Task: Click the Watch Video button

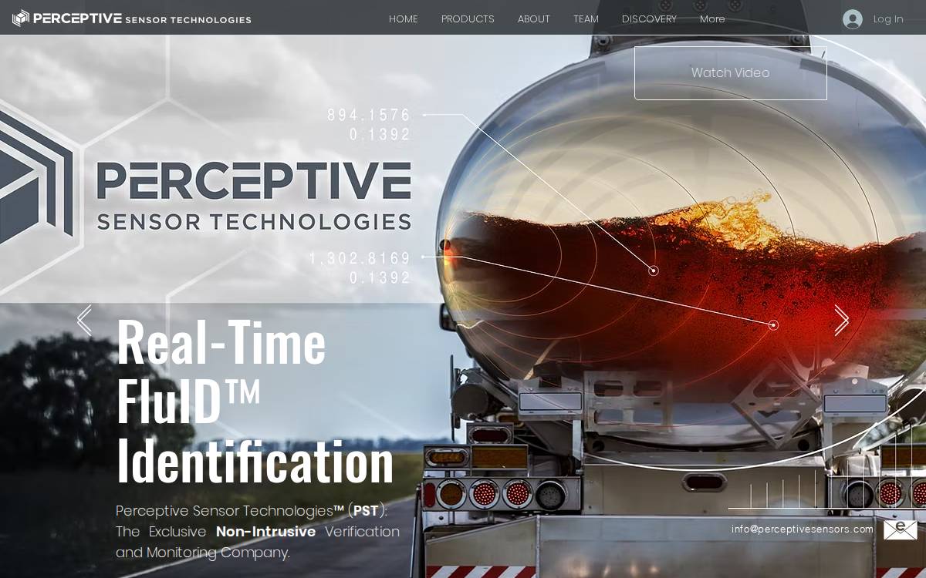Action: click(731, 73)
